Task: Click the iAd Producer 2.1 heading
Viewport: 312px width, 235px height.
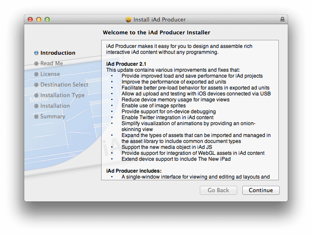Action: (x=126, y=64)
